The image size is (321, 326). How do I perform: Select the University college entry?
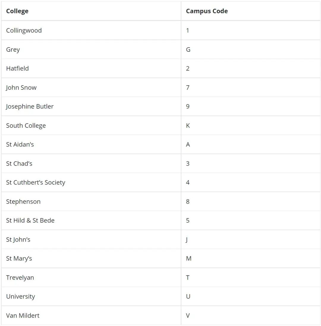pos(21,297)
